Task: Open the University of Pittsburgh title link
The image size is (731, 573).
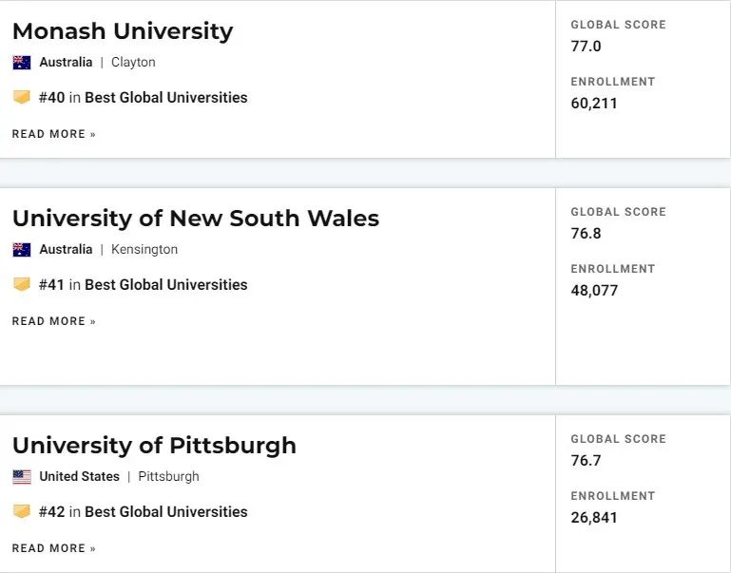Action: click(154, 446)
